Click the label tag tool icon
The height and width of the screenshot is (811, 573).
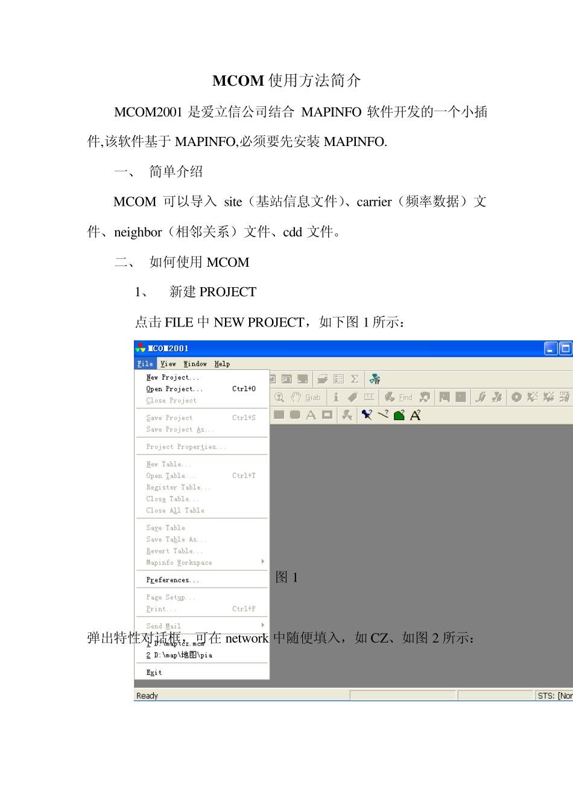[x=353, y=397]
